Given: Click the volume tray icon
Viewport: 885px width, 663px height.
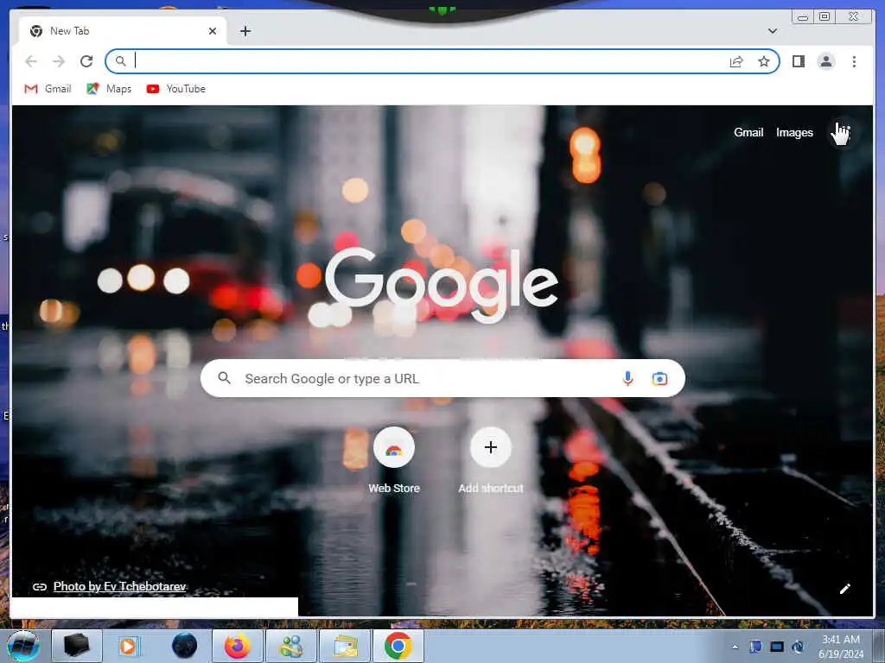Looking at the screenshot, I should coord(798,647).
